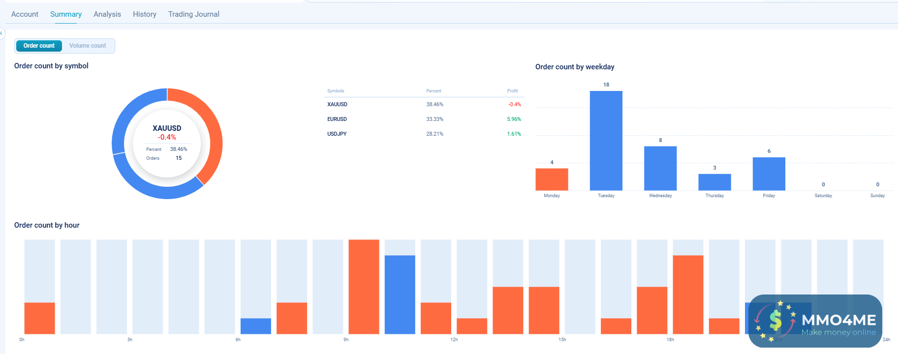Click the EURUSD symbol row
Screen dimensions: 898x354
point(337,119)
